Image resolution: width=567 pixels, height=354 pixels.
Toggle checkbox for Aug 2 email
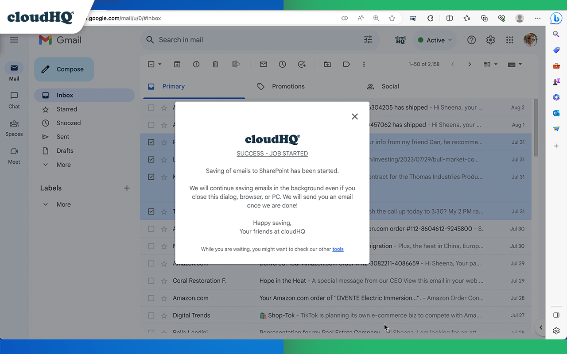[x=151, y=108]
